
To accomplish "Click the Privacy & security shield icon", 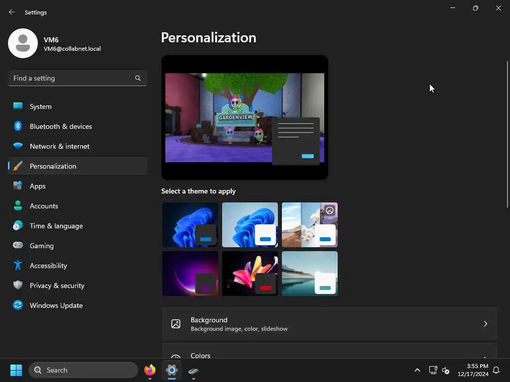I will [18, 285].
